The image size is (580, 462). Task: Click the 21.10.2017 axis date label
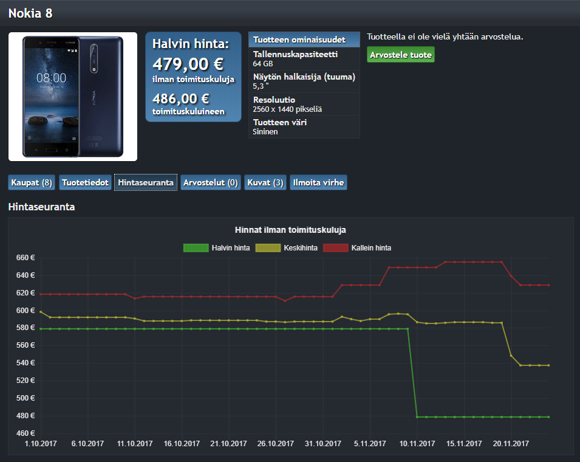click(x=228, y=444)
